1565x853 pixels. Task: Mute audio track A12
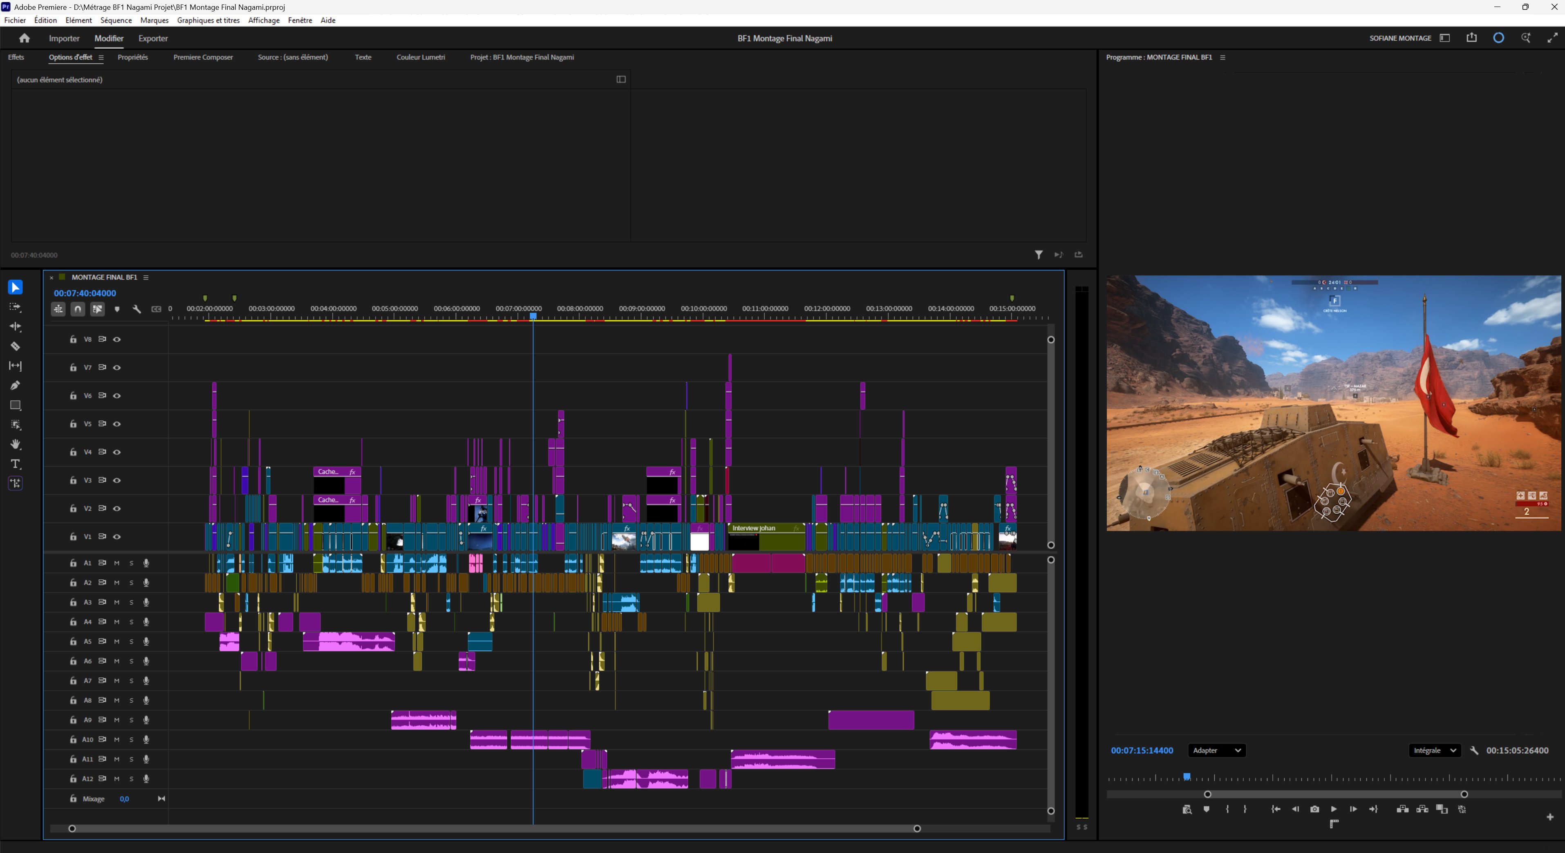[x=116, y=779]
